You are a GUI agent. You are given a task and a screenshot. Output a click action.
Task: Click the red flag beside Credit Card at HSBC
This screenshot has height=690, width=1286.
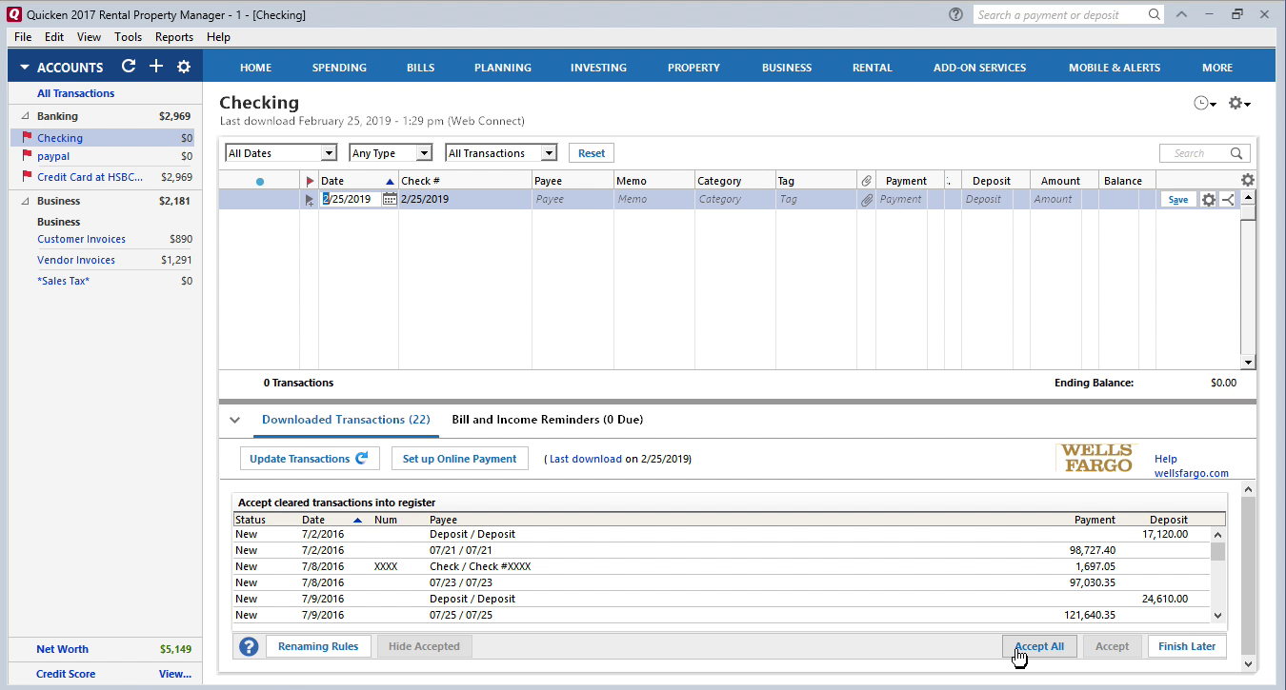coord(27,176)
